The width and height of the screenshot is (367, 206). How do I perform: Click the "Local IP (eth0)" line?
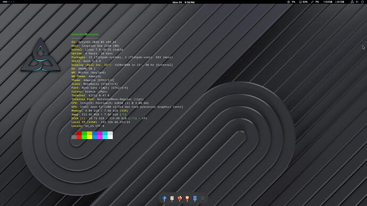pyautogui.click(x=101, y=122)
